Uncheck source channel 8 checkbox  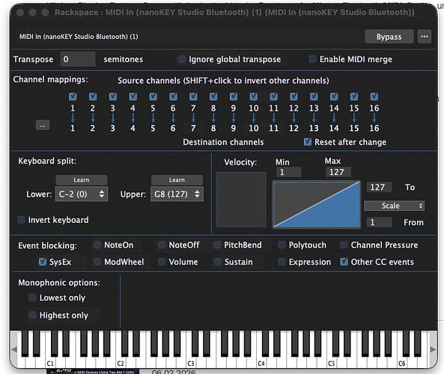click(x=213, y=96)
